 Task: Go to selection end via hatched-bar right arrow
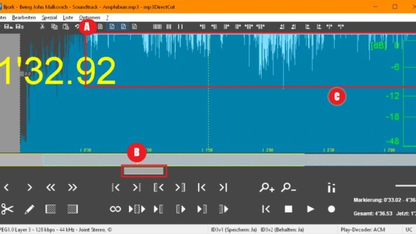coord(180,188)
